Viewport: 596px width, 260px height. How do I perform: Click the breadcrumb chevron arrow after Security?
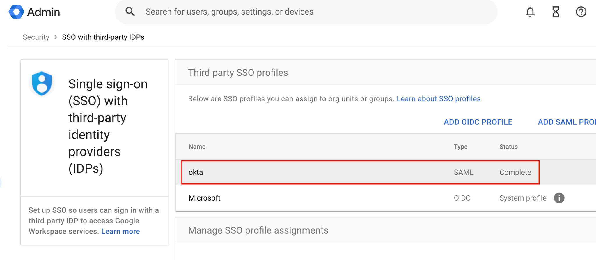tap(56, 37)
